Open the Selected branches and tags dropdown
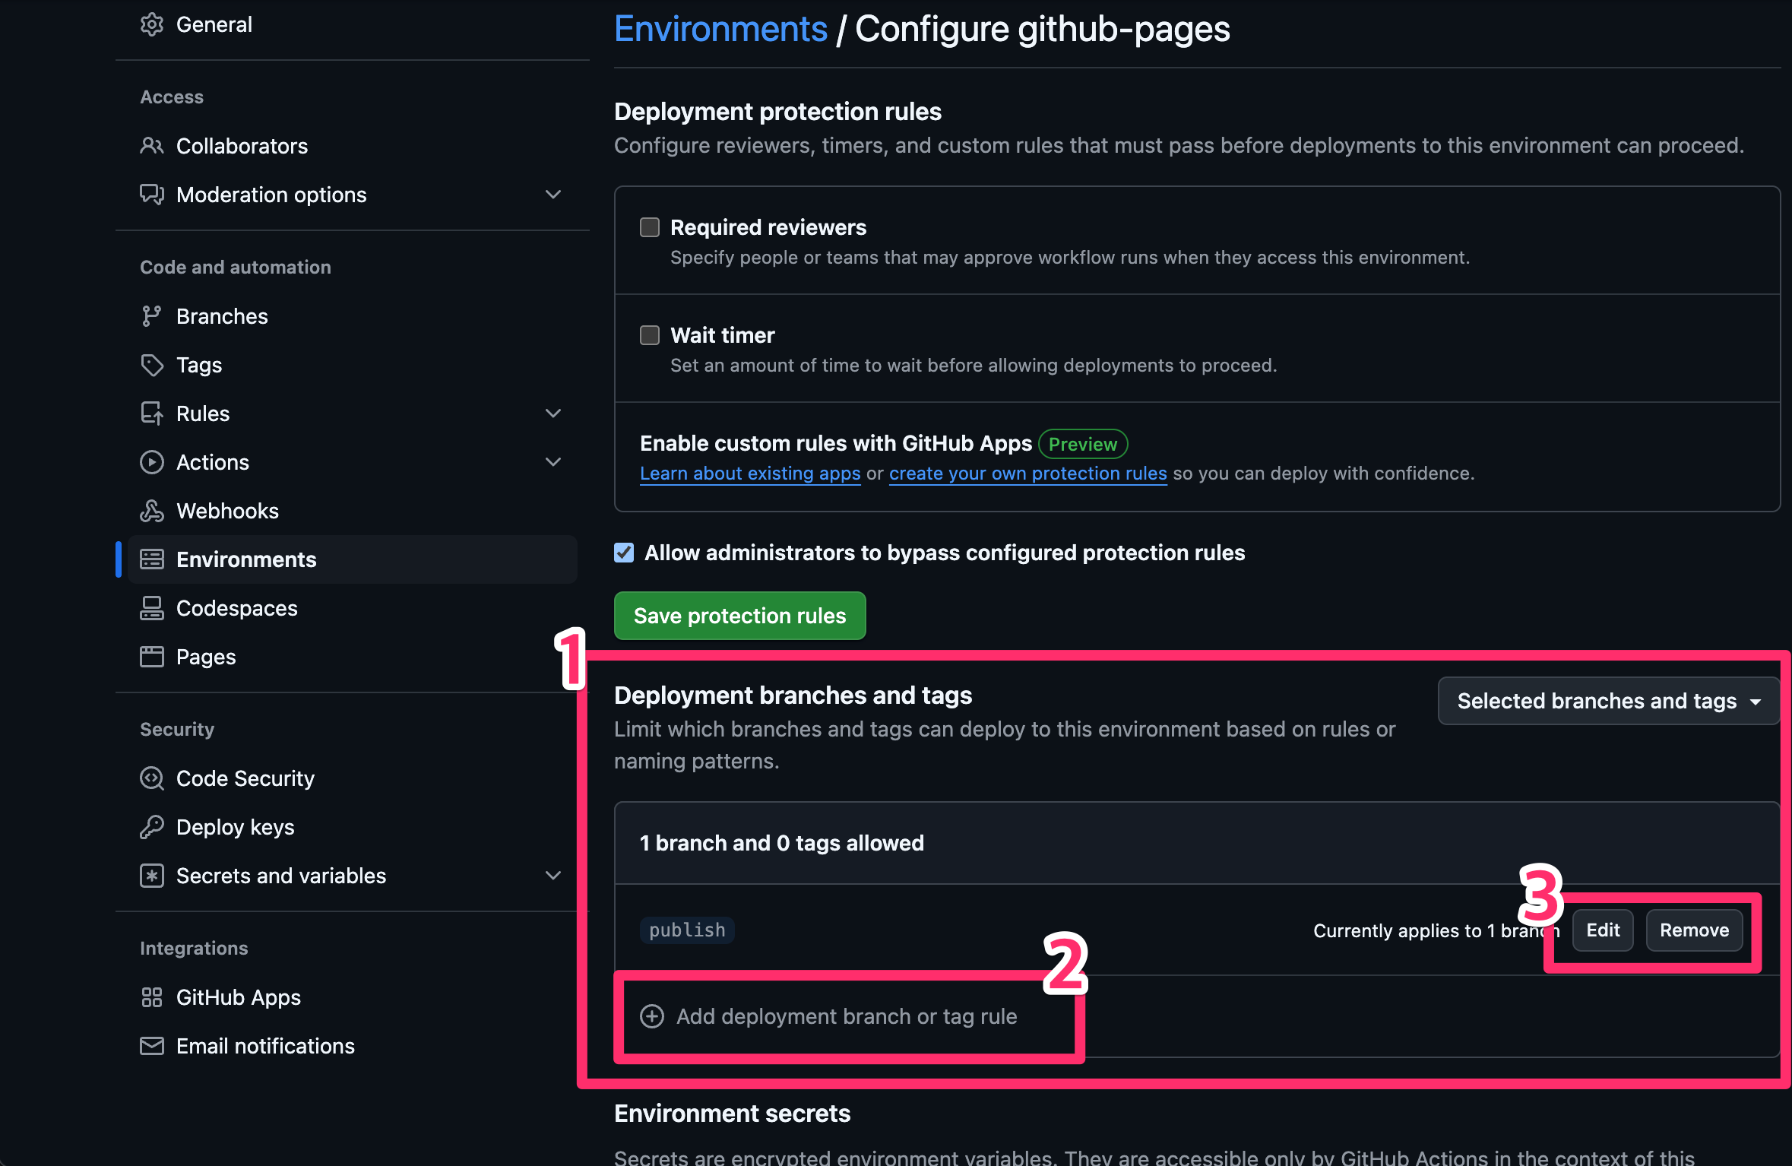The height and width of the screenshot is (1166, 1792). [1607, 701]
